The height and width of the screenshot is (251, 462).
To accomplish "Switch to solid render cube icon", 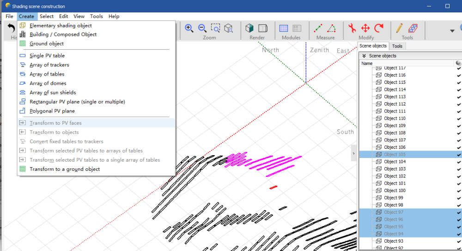I will click(x=250, y=28).
